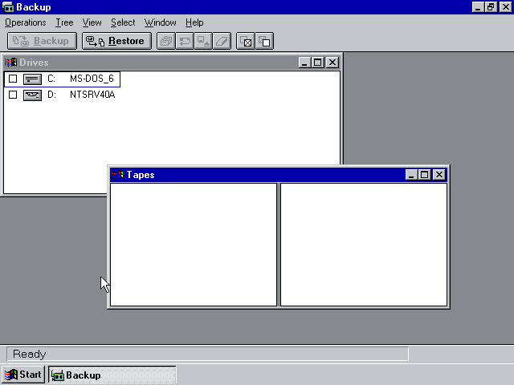This screenshot has height=385, width=514.
Task: Open the View menu
Action: (x=92, y=22)
